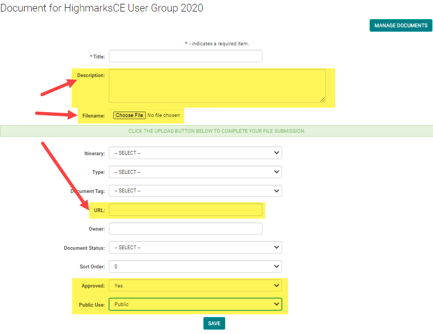
Task: Expand the Document Status dropdown
Action: pyautogui.click(x=195, y=248)
